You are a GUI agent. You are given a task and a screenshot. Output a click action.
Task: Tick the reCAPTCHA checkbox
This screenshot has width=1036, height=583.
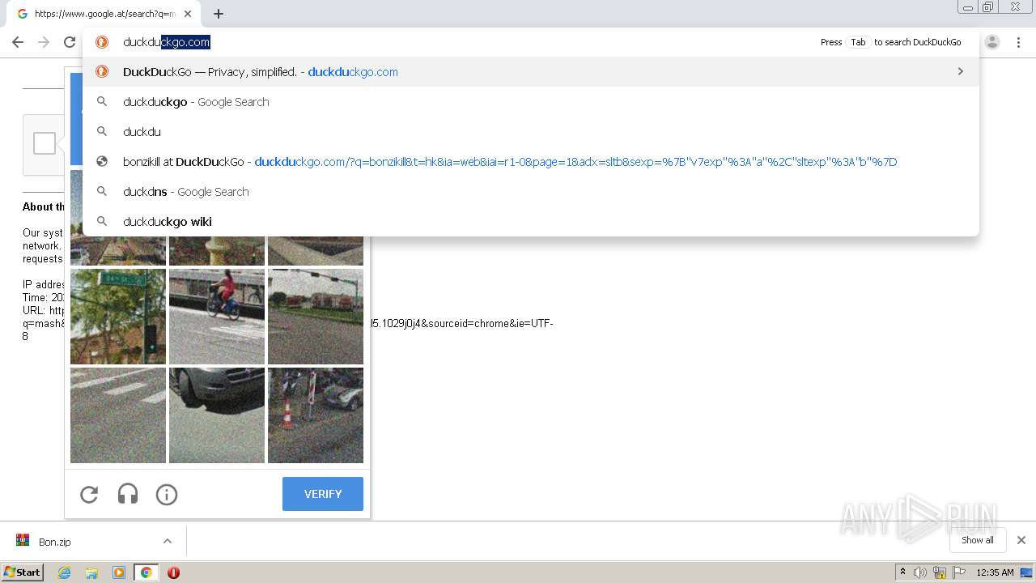pyautogui.click(x=45, y=144)
